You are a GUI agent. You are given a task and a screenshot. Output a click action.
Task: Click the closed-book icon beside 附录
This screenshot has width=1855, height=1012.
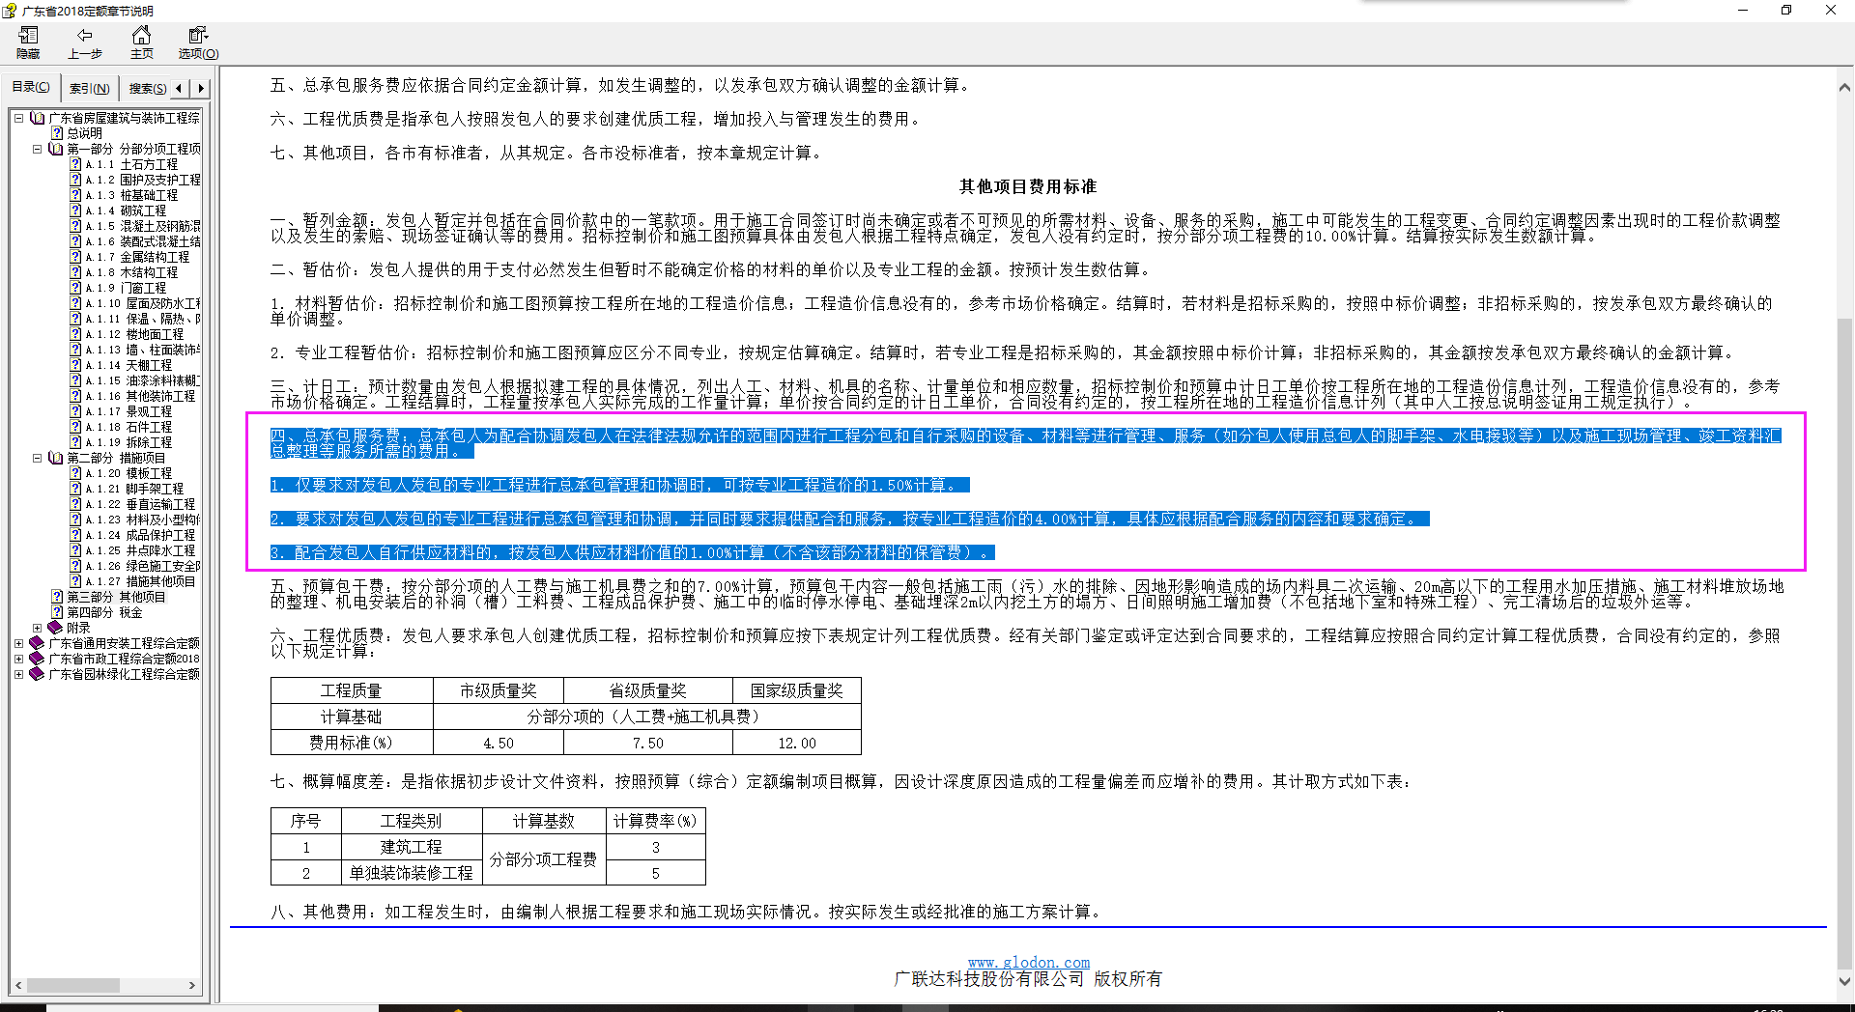[x=55, y=628]
